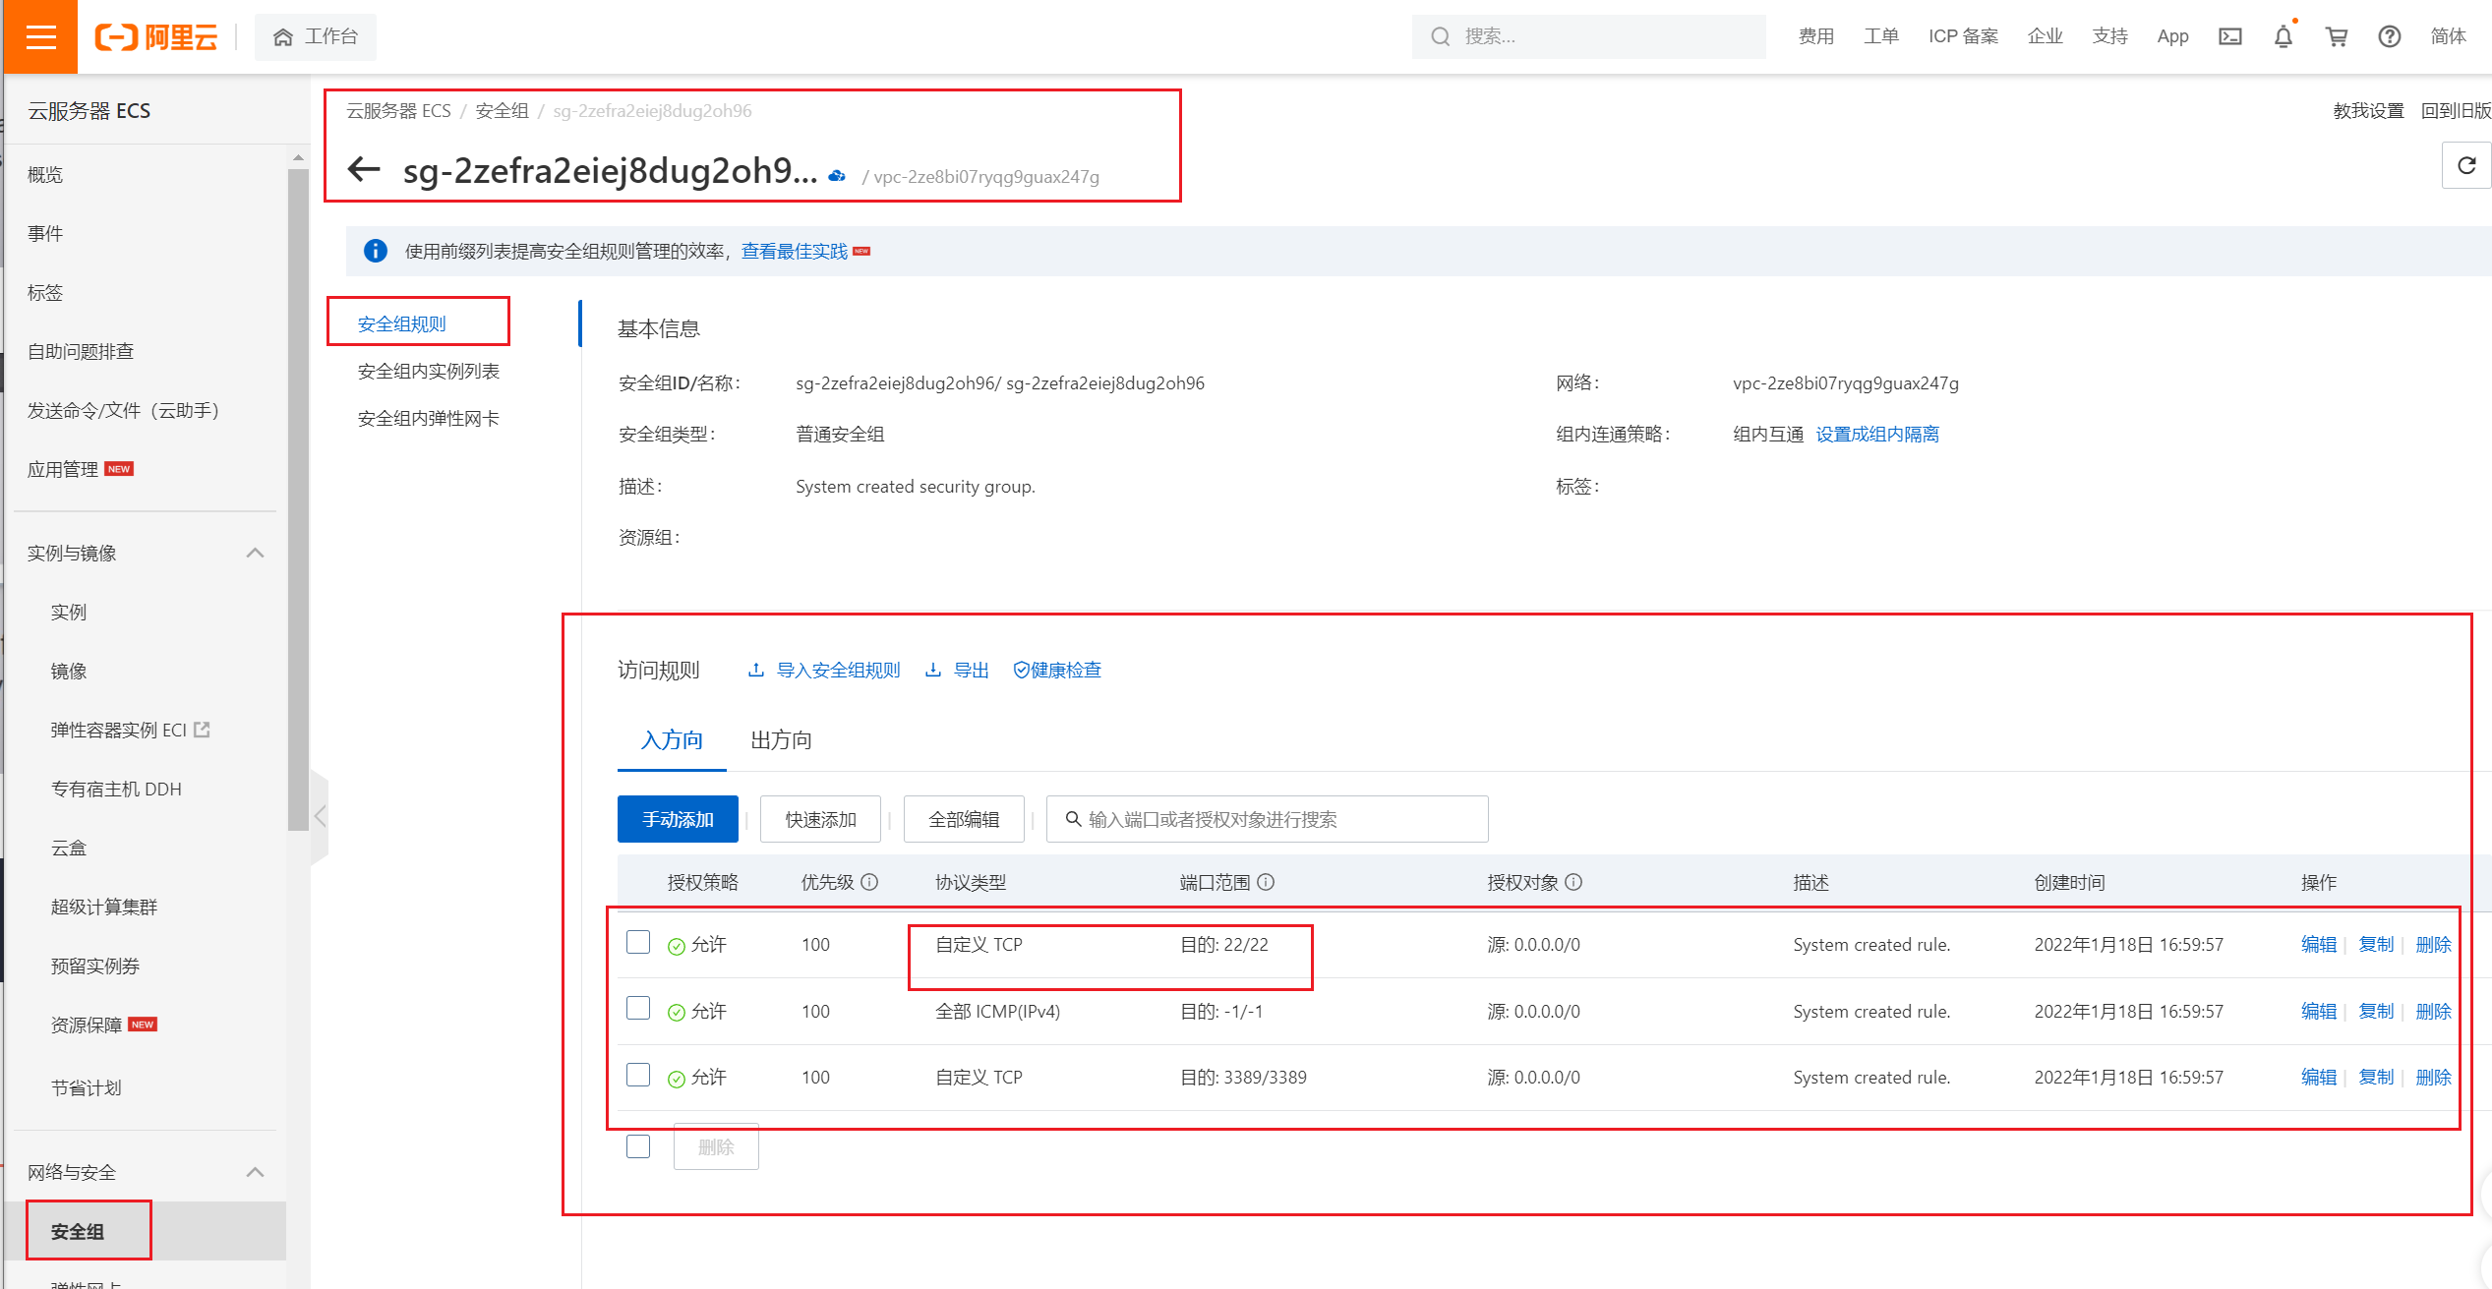The height and width of the screenshot is (1289, 2492).
Task: Click the 手动添加 button
Action: pyautogui.click(x=678, y=819)
